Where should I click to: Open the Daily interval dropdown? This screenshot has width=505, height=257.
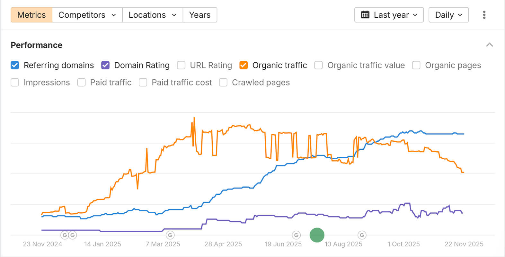click(448, 15)
